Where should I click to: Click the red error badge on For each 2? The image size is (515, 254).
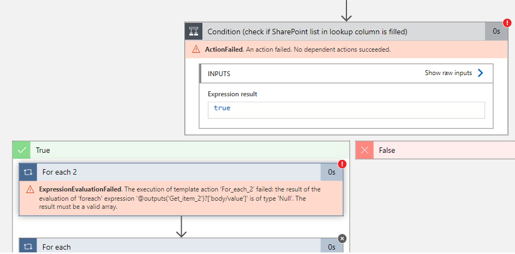(342, 164)
